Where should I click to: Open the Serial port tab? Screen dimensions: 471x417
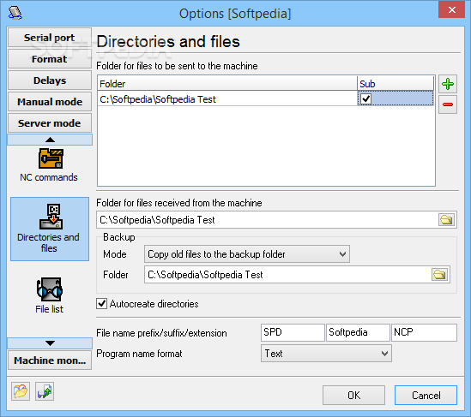tap(50, 38)
